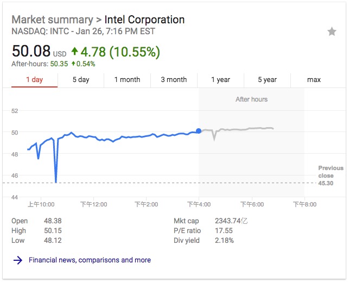349x282 pixels.
Task: Select the 1 day tab
Action: point(34,80)
